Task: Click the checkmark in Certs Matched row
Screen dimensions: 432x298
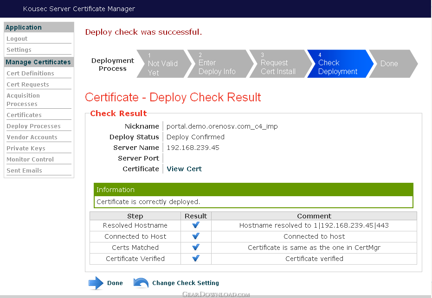Action: 196,247
